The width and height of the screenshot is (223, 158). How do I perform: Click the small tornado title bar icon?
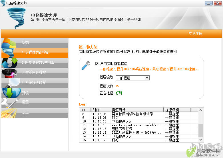[x=3, y=3]
